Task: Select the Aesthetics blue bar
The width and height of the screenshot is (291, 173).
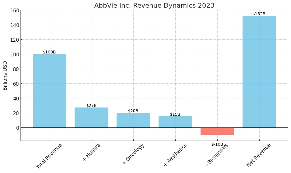Action: 175,122
